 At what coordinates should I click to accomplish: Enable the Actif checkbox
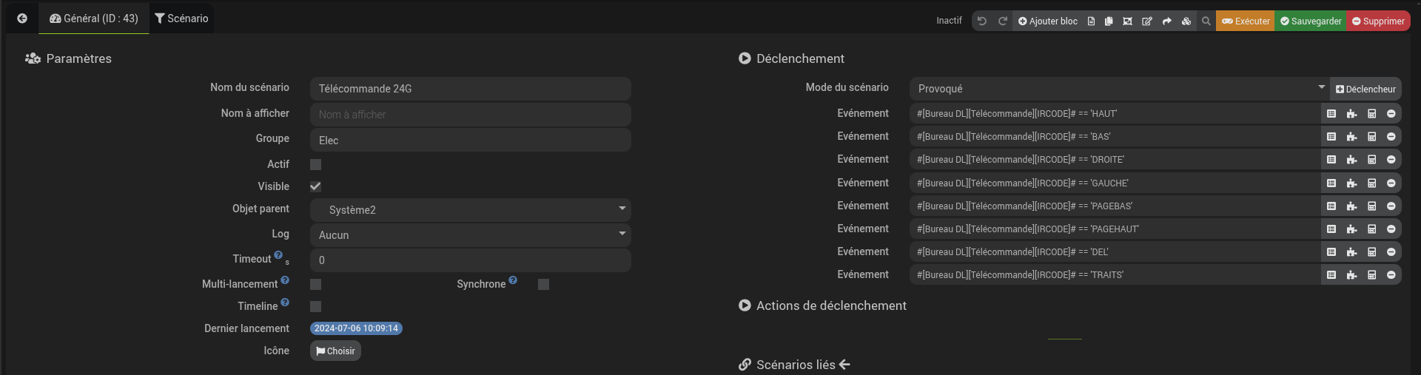coord(316,164)
